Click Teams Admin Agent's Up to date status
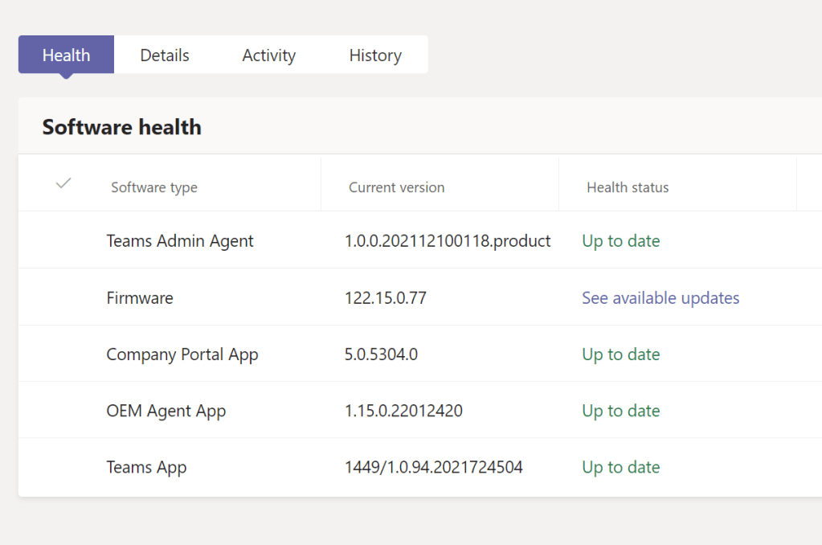 [x=620, y=241]
